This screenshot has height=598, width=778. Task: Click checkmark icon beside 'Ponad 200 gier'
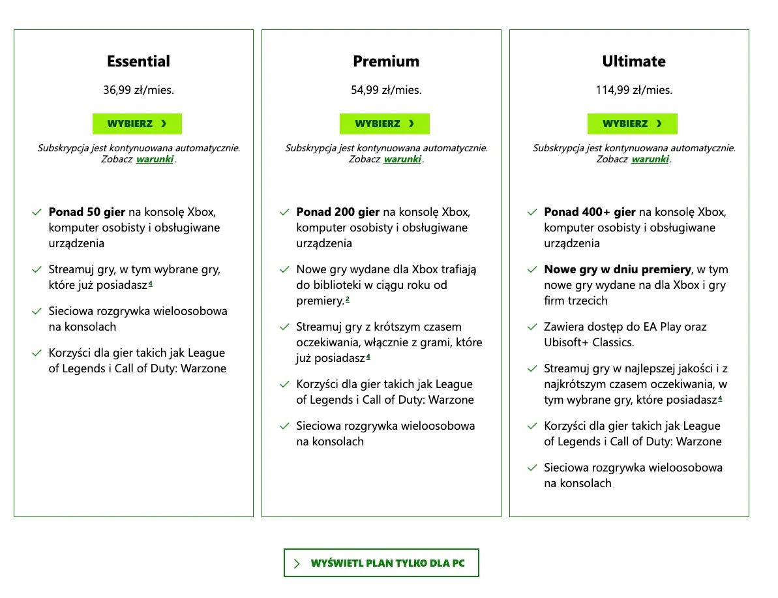coord(284,213)
